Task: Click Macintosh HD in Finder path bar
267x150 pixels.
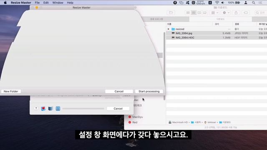Action: pos(178,122)
